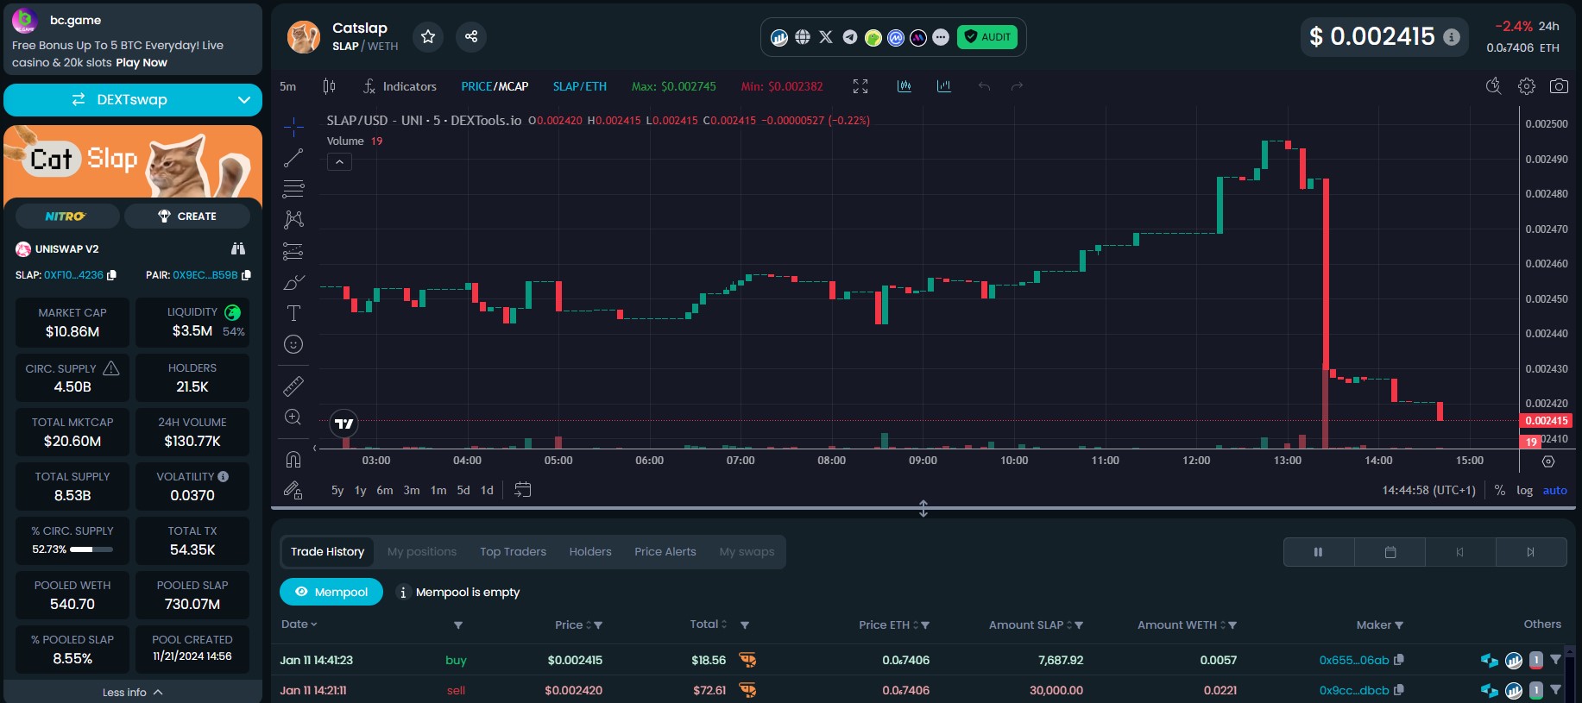Screen dimensions: 1582x703
Task: Filter trades by Price column
Action: click(x=598, y=625)
